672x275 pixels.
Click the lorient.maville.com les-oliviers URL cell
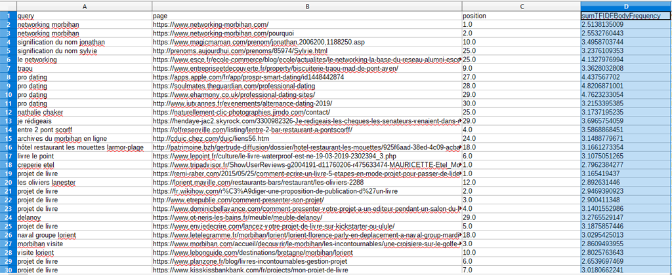coord(307,183)
